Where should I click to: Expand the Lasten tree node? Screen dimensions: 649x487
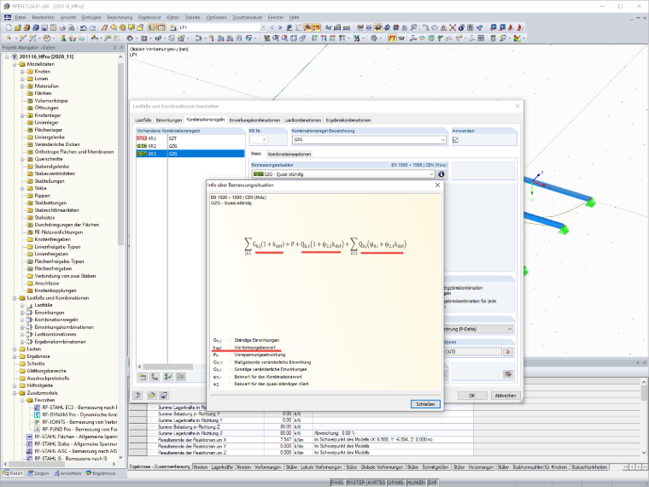click(x=15, y=349)
